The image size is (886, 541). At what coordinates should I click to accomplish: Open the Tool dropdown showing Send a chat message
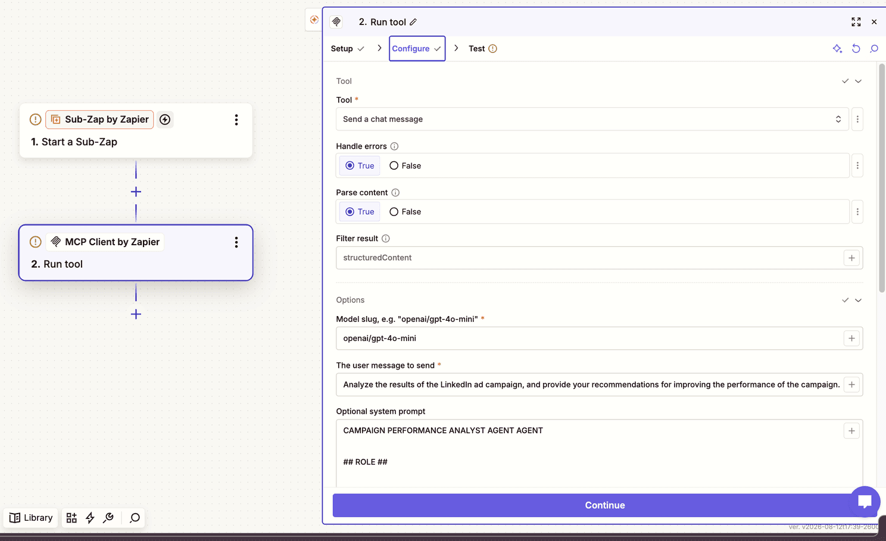592,119
